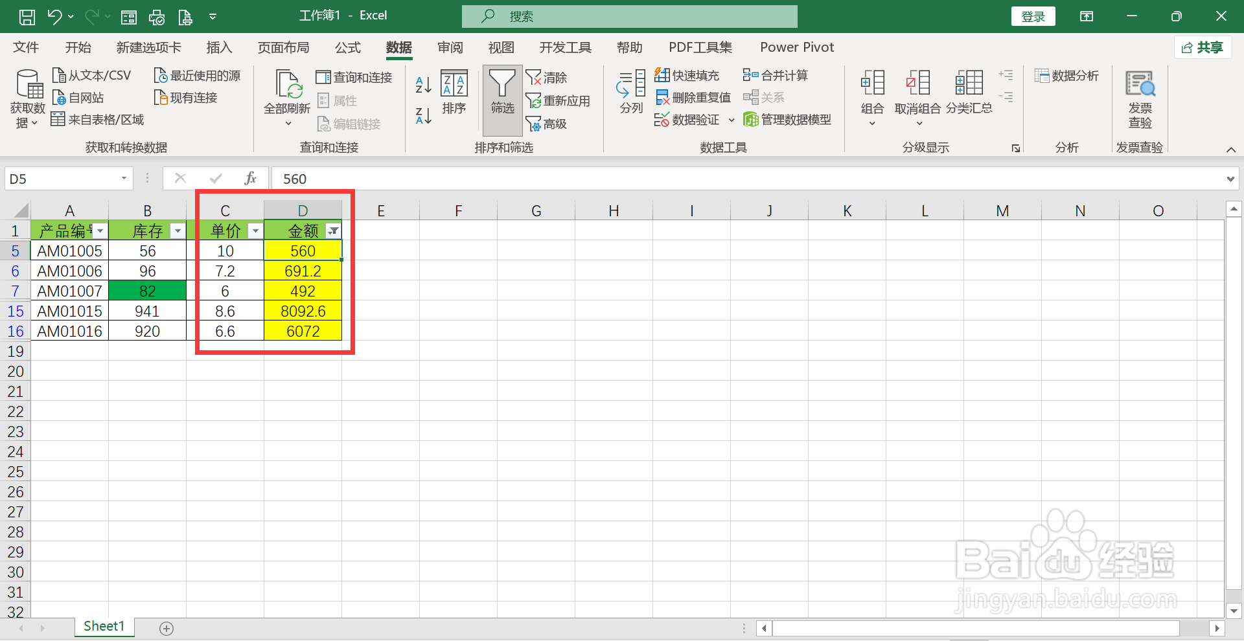
Task: Open Consolidate (合并计算)
Action: (x=775, y=76)
